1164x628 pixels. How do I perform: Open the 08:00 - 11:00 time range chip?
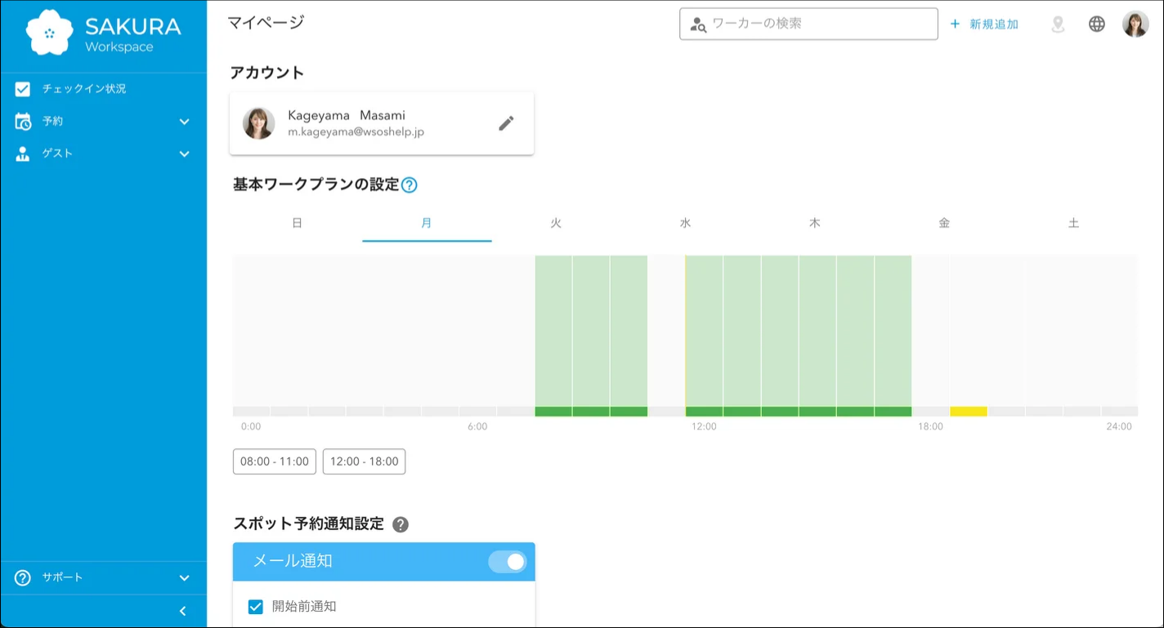[274, 461]
